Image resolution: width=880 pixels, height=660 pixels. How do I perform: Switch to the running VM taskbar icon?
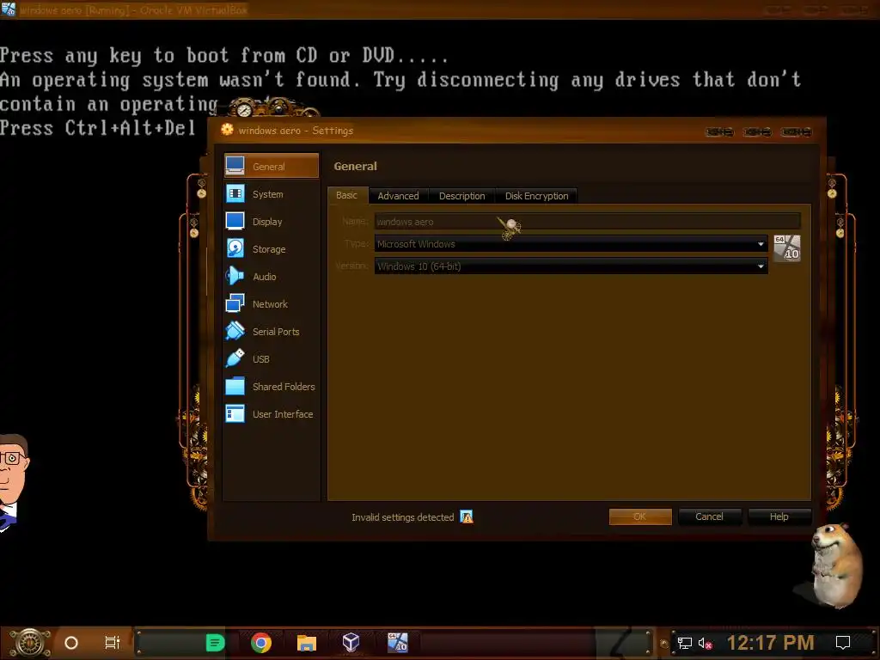point(397,642)
